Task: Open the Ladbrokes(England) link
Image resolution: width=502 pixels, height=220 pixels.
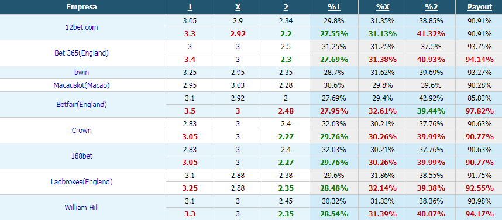Action: [x=82, y=182]
